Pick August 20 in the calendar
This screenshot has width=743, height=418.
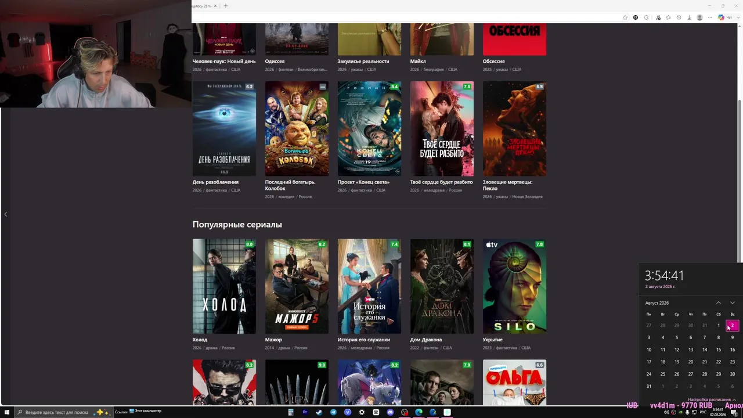691,362
